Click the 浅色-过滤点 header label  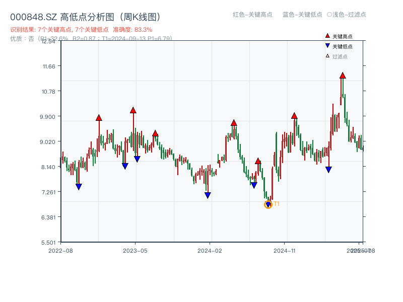[x=347, y=15]
